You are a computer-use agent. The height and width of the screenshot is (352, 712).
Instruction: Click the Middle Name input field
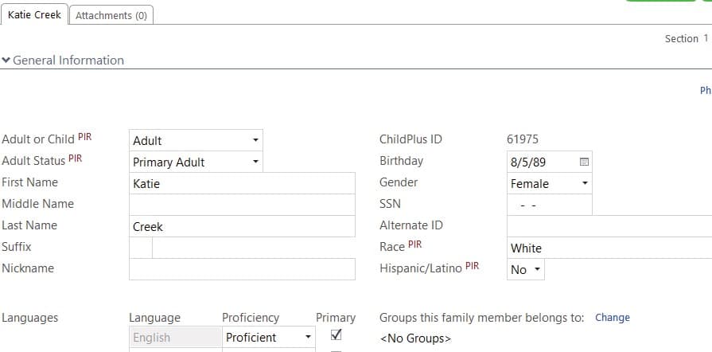coord(242,205)
